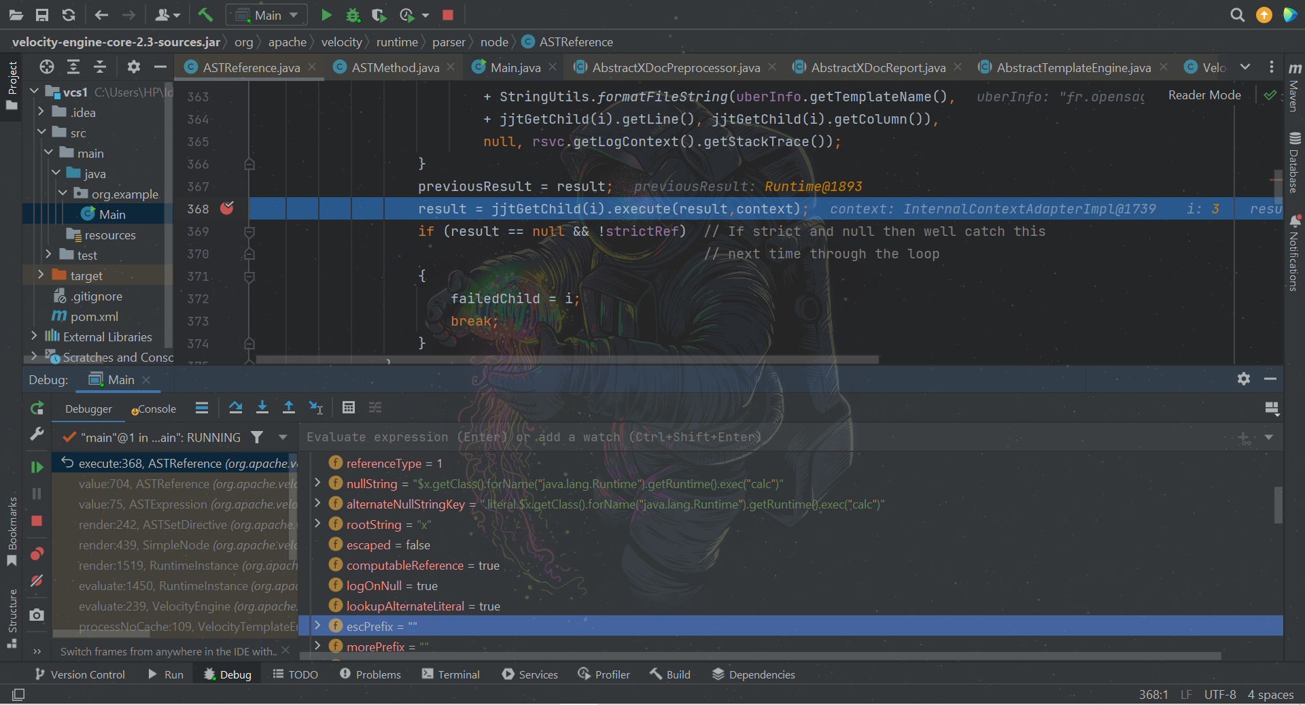Expand the test folder
The image size is (1305, 705).
point(48,254)
